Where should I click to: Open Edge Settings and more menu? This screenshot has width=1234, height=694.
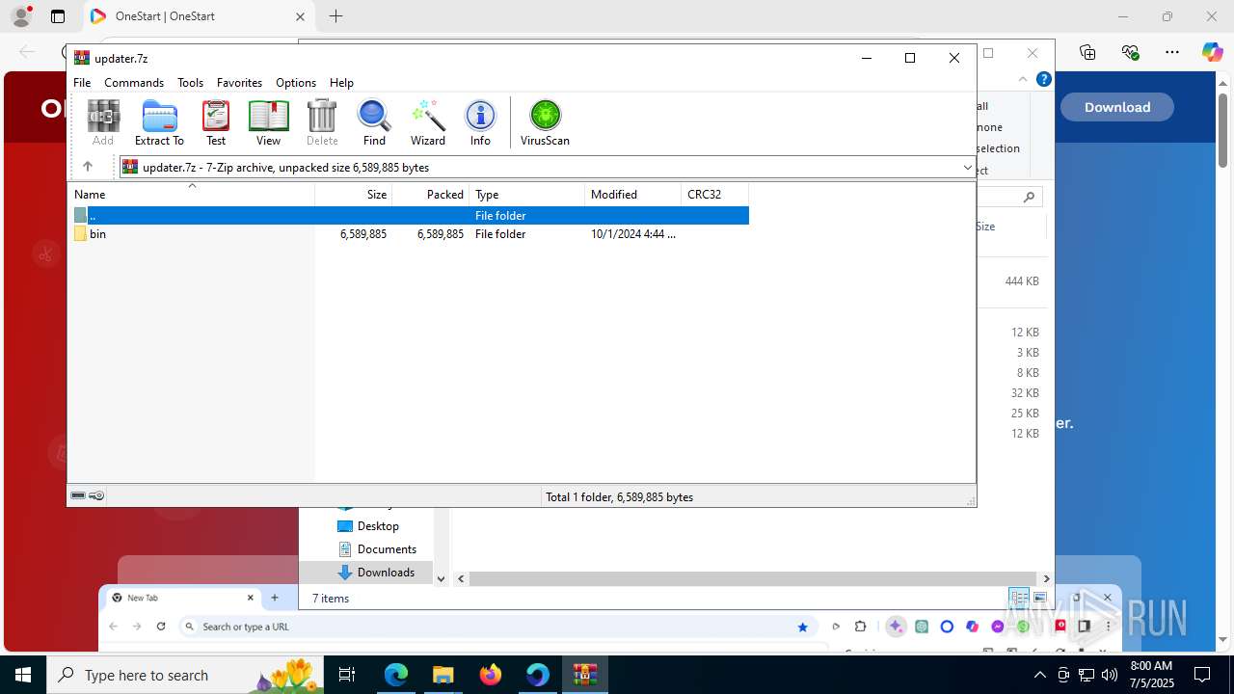[x=1172, y=52]
